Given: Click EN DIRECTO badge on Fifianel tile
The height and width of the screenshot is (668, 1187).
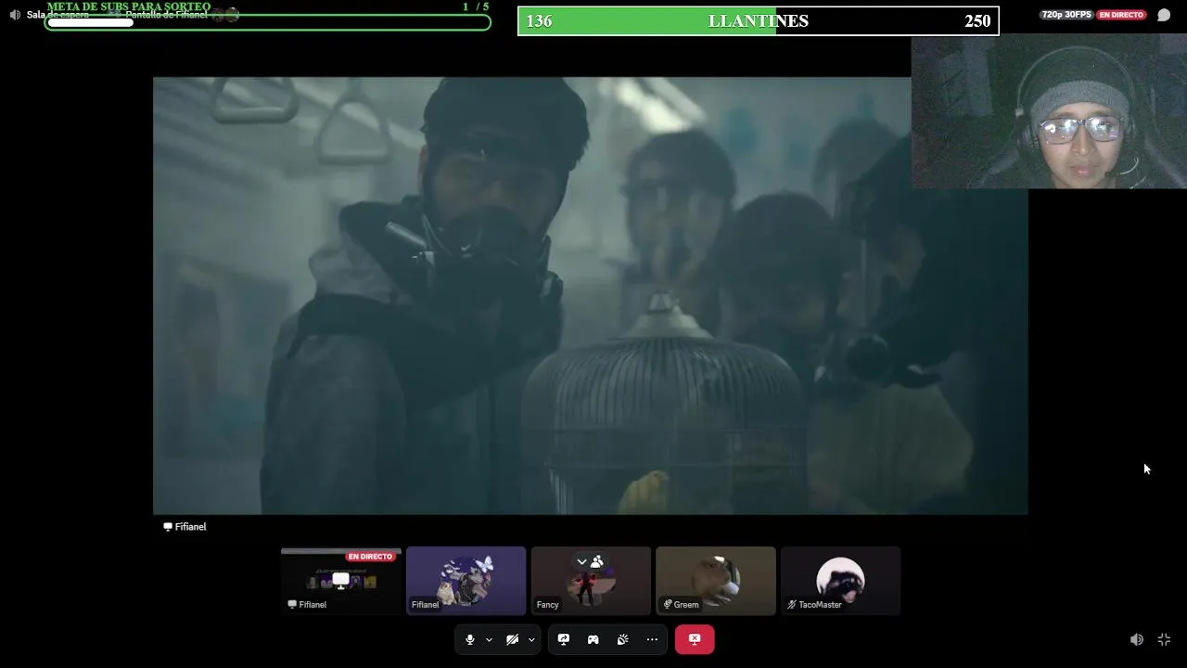Looking at the screenshot, I should tap(370, 557).
